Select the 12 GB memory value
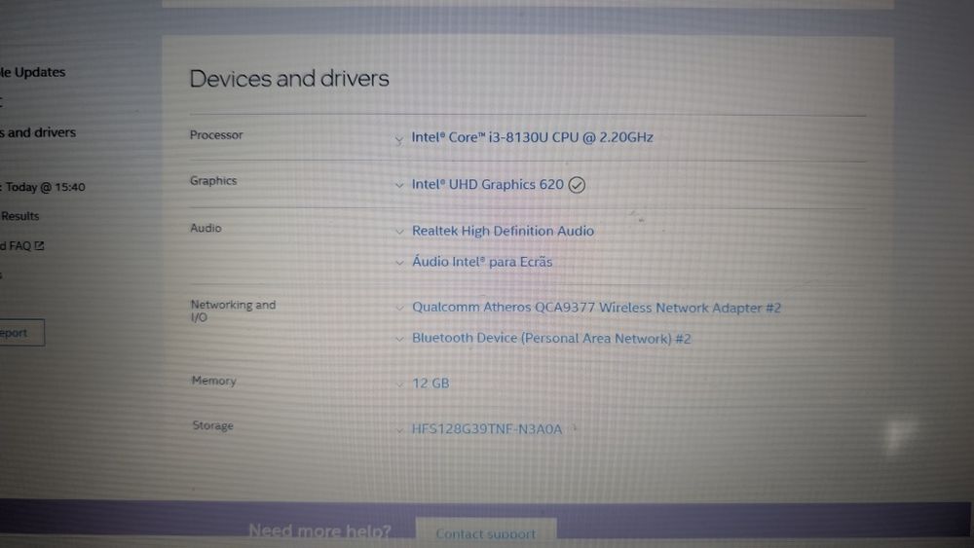 point(431,384)
